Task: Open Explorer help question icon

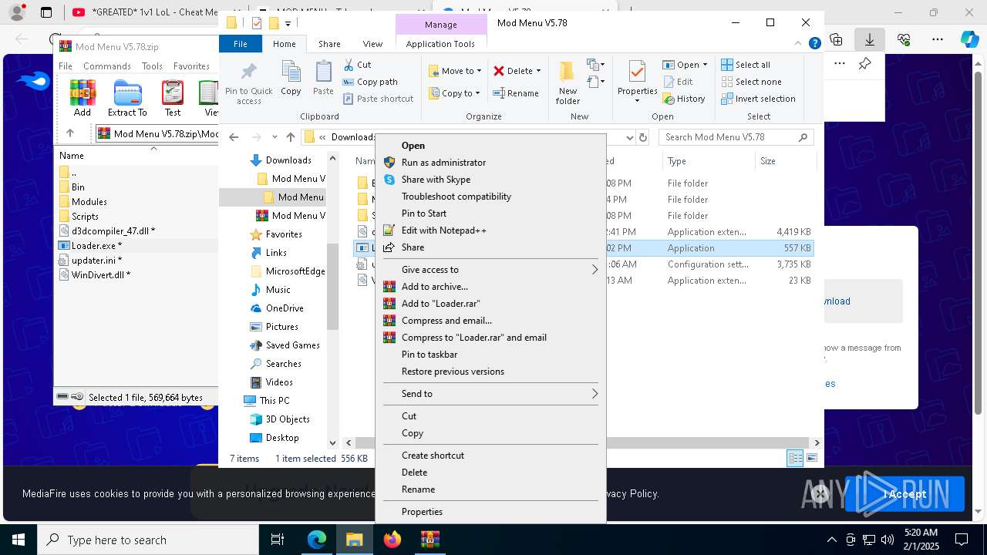Action: tap(814, 44)
